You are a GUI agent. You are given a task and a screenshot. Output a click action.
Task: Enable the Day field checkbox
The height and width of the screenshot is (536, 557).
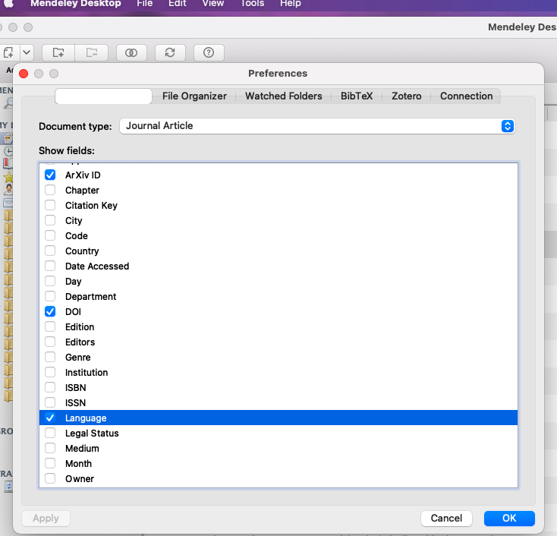point(50,281)
